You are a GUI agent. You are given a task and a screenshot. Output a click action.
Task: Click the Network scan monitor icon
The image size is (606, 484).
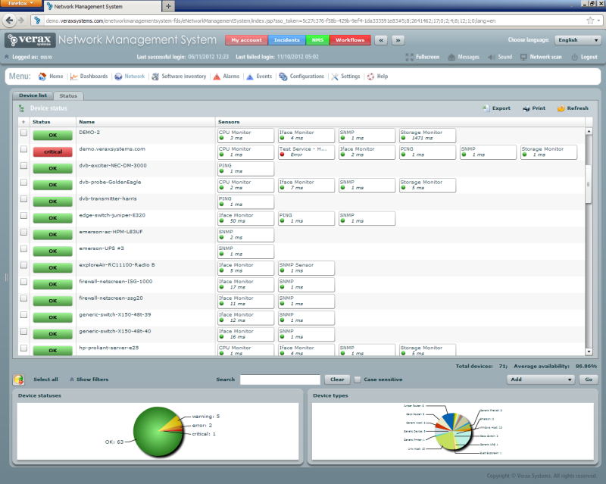click(523, 58)
